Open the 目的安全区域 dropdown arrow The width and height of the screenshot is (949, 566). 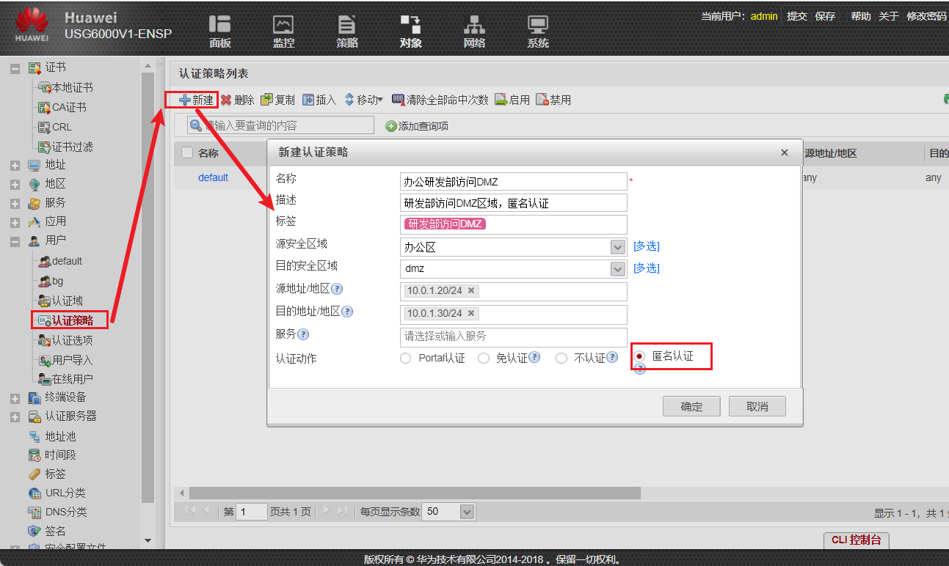(x=618, y=269)
